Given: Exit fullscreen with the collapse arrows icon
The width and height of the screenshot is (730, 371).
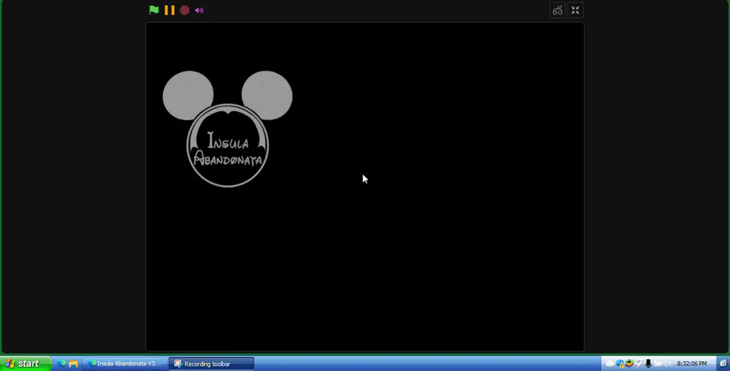Looking at the screenshot, I should click(575, 11).
